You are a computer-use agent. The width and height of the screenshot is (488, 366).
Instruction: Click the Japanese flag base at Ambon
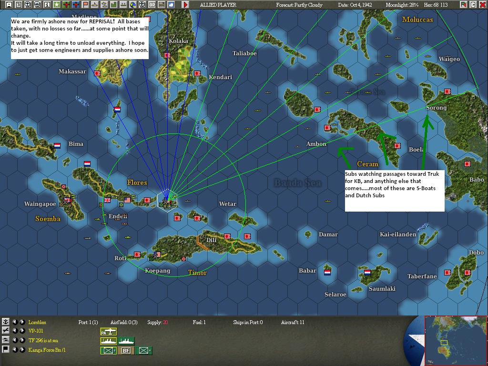[327, 128]
